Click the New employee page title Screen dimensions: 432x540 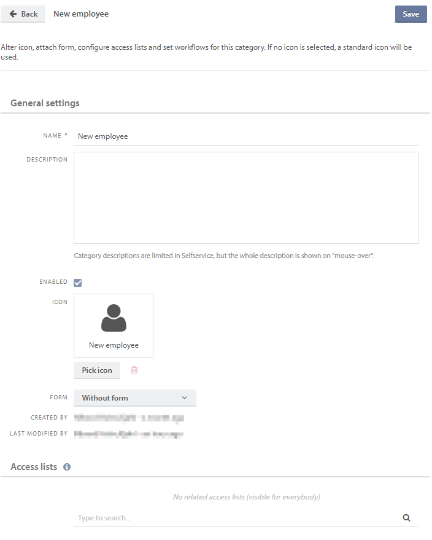[81, 14]
